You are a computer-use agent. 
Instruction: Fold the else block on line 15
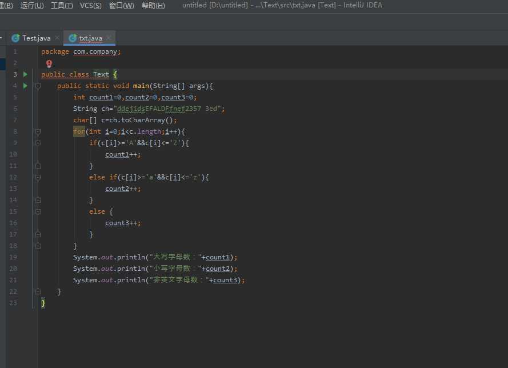coord(38,211)
